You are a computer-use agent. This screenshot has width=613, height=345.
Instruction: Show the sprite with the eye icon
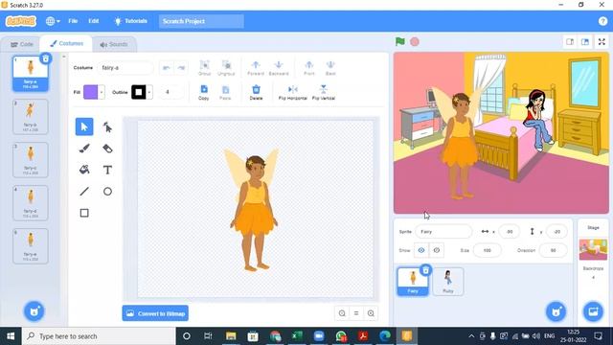[421, 250]
